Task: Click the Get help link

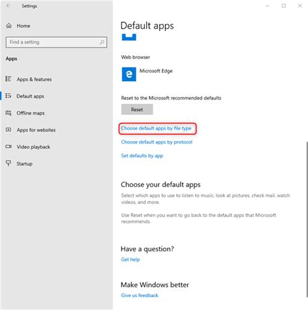Action: (130, 259)
